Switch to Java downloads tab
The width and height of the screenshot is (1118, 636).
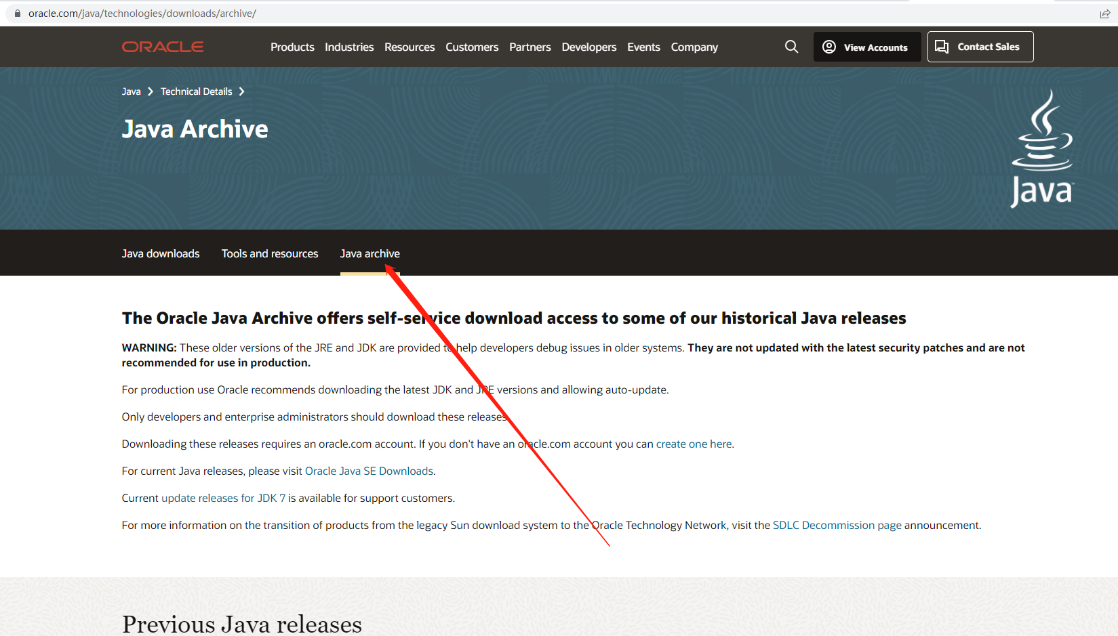[161, 253]
